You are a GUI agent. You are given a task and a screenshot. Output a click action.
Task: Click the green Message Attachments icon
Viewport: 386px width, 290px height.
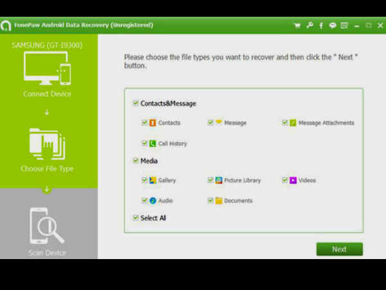(293, 122)
